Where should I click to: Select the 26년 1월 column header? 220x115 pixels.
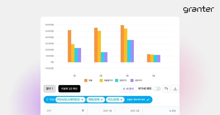(x=107, y=111)
